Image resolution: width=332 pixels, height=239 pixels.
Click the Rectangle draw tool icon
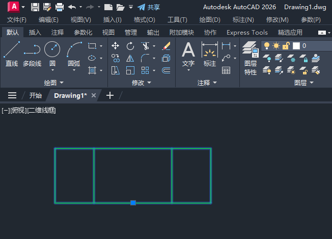click(92, 46)
